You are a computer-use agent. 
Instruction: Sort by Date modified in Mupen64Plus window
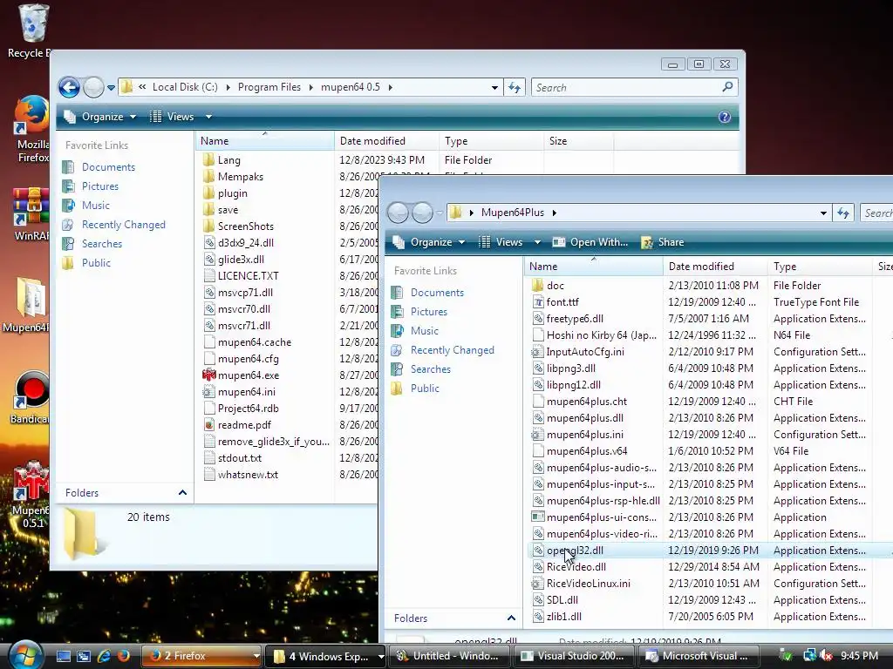(715, 267)
